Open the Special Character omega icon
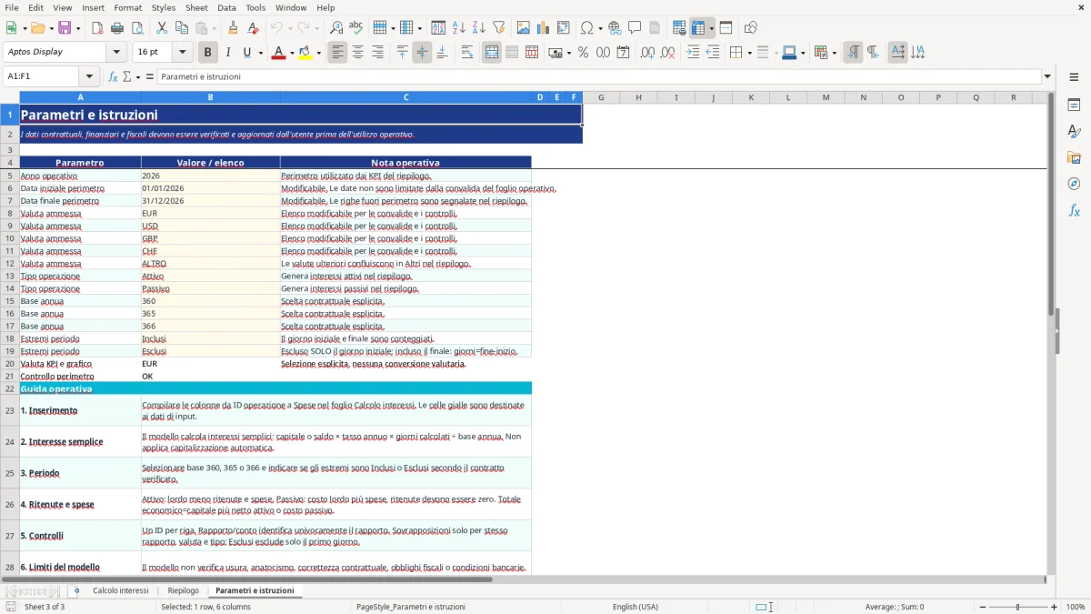 coord(586,28)
